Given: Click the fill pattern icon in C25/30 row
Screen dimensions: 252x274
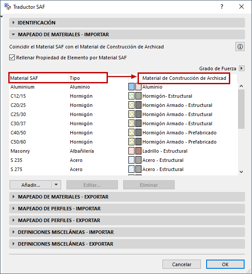Looking at the screenshot, I should 131,114.
